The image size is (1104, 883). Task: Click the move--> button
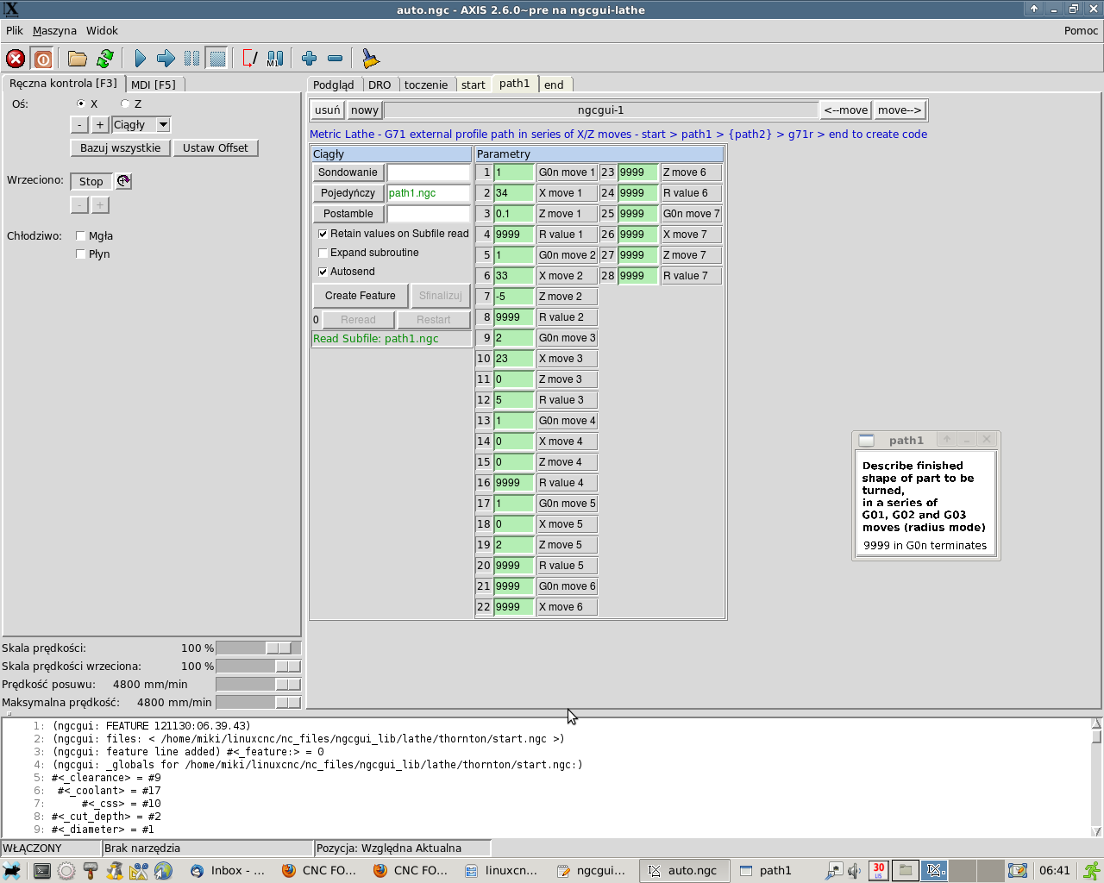tap(900, 110)
